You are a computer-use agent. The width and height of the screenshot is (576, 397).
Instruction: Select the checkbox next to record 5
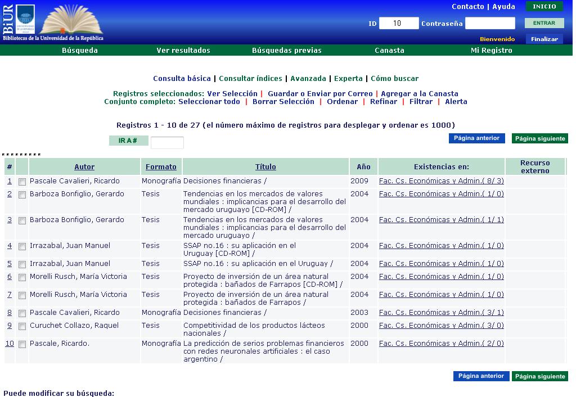[x=22, y=263]
